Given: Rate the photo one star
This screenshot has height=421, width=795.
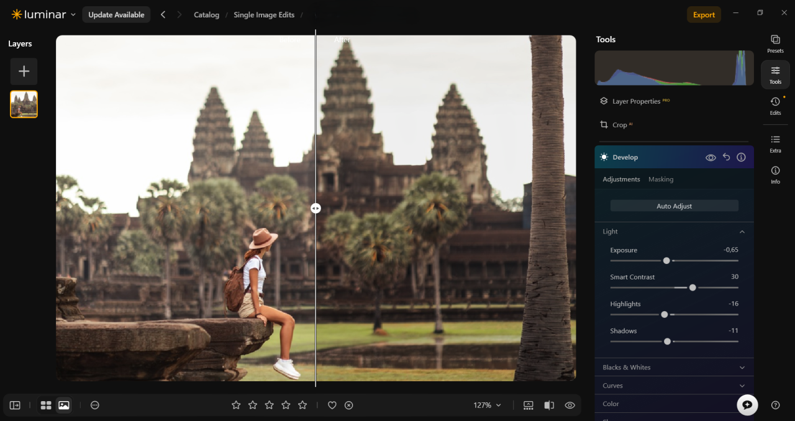Looking at the screenshot, I should tap(236, 405).
